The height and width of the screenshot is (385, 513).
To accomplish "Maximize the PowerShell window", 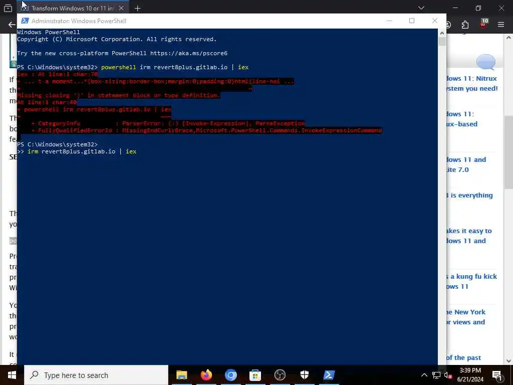I will click(x=412, y=21).
